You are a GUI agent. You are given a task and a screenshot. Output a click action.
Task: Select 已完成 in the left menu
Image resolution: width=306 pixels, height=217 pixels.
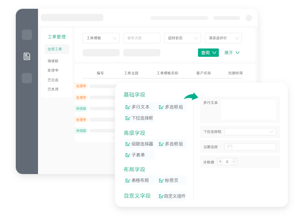pos(53,80)
